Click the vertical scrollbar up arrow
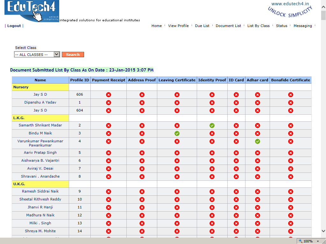 pyautogui.click(x=323, y=7)
